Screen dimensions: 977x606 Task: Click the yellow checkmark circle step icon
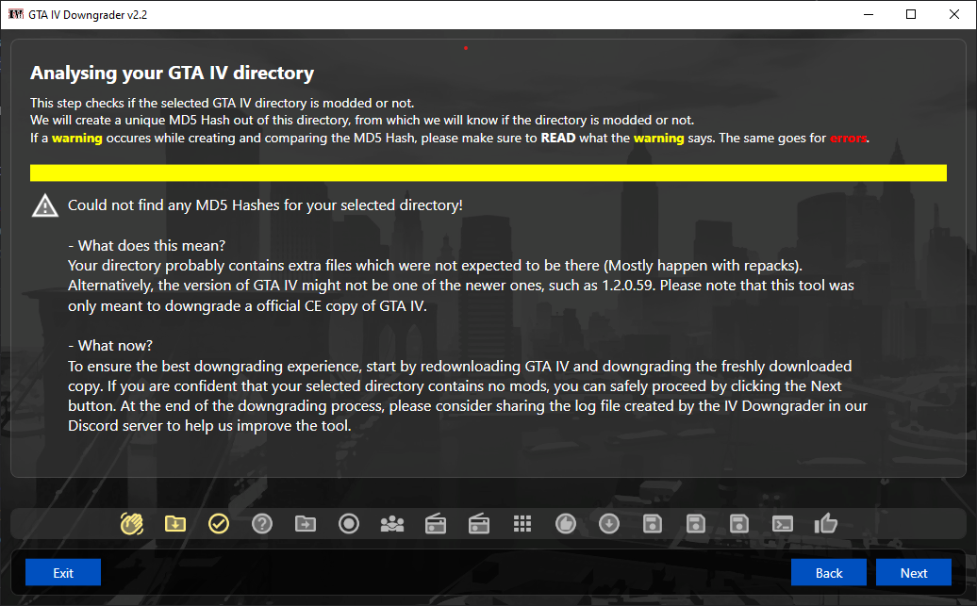coord(219,524)
